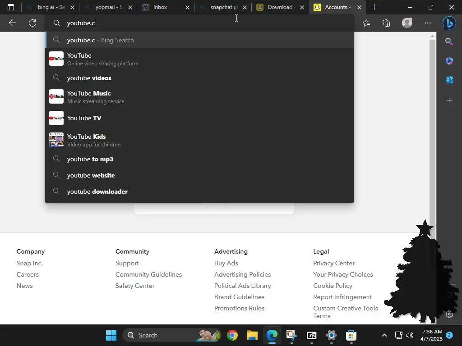The height and width of the screenshot is (346, 462).
Task: Click taskbar Search box
Action: click(x=172, y=335)
